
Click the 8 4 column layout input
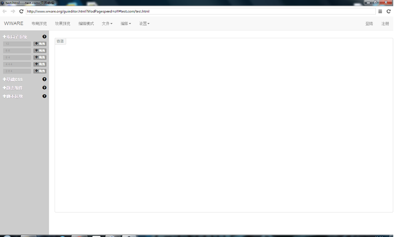(17, 58)
